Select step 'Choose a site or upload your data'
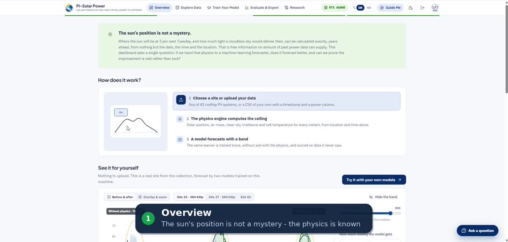508x242 pixels. [x=287, y=101]
